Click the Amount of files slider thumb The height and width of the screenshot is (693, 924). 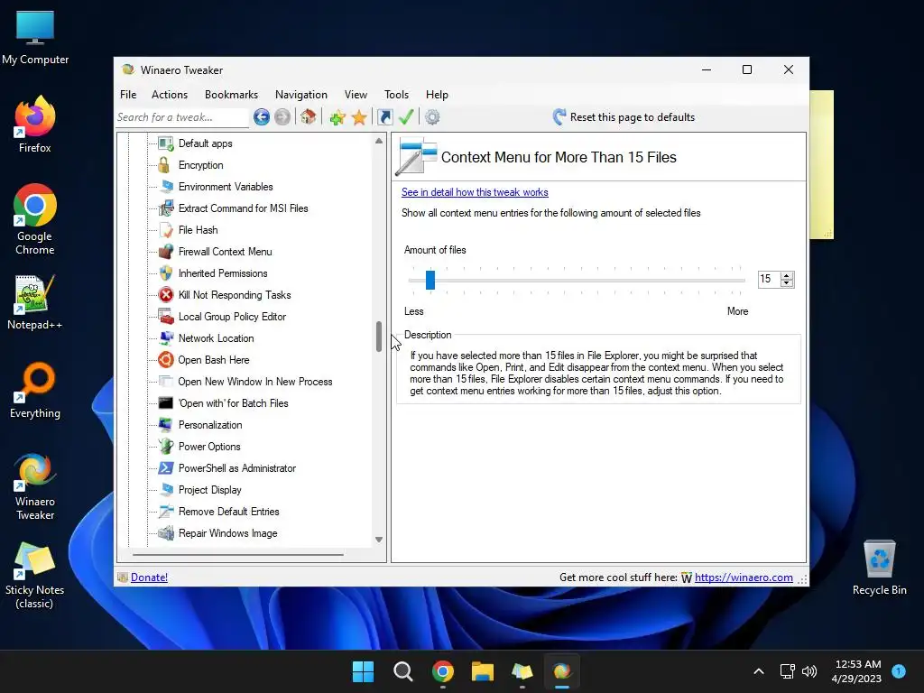(430, 280)
